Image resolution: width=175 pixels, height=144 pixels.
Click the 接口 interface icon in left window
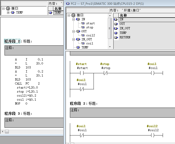(8, 9)
